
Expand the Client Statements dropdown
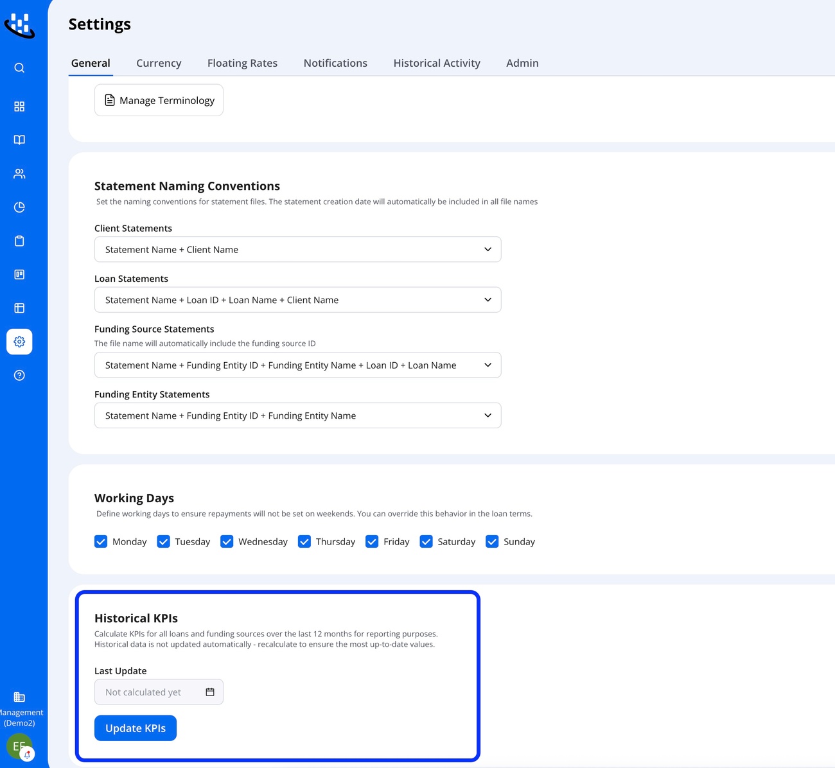coord(297,250)
